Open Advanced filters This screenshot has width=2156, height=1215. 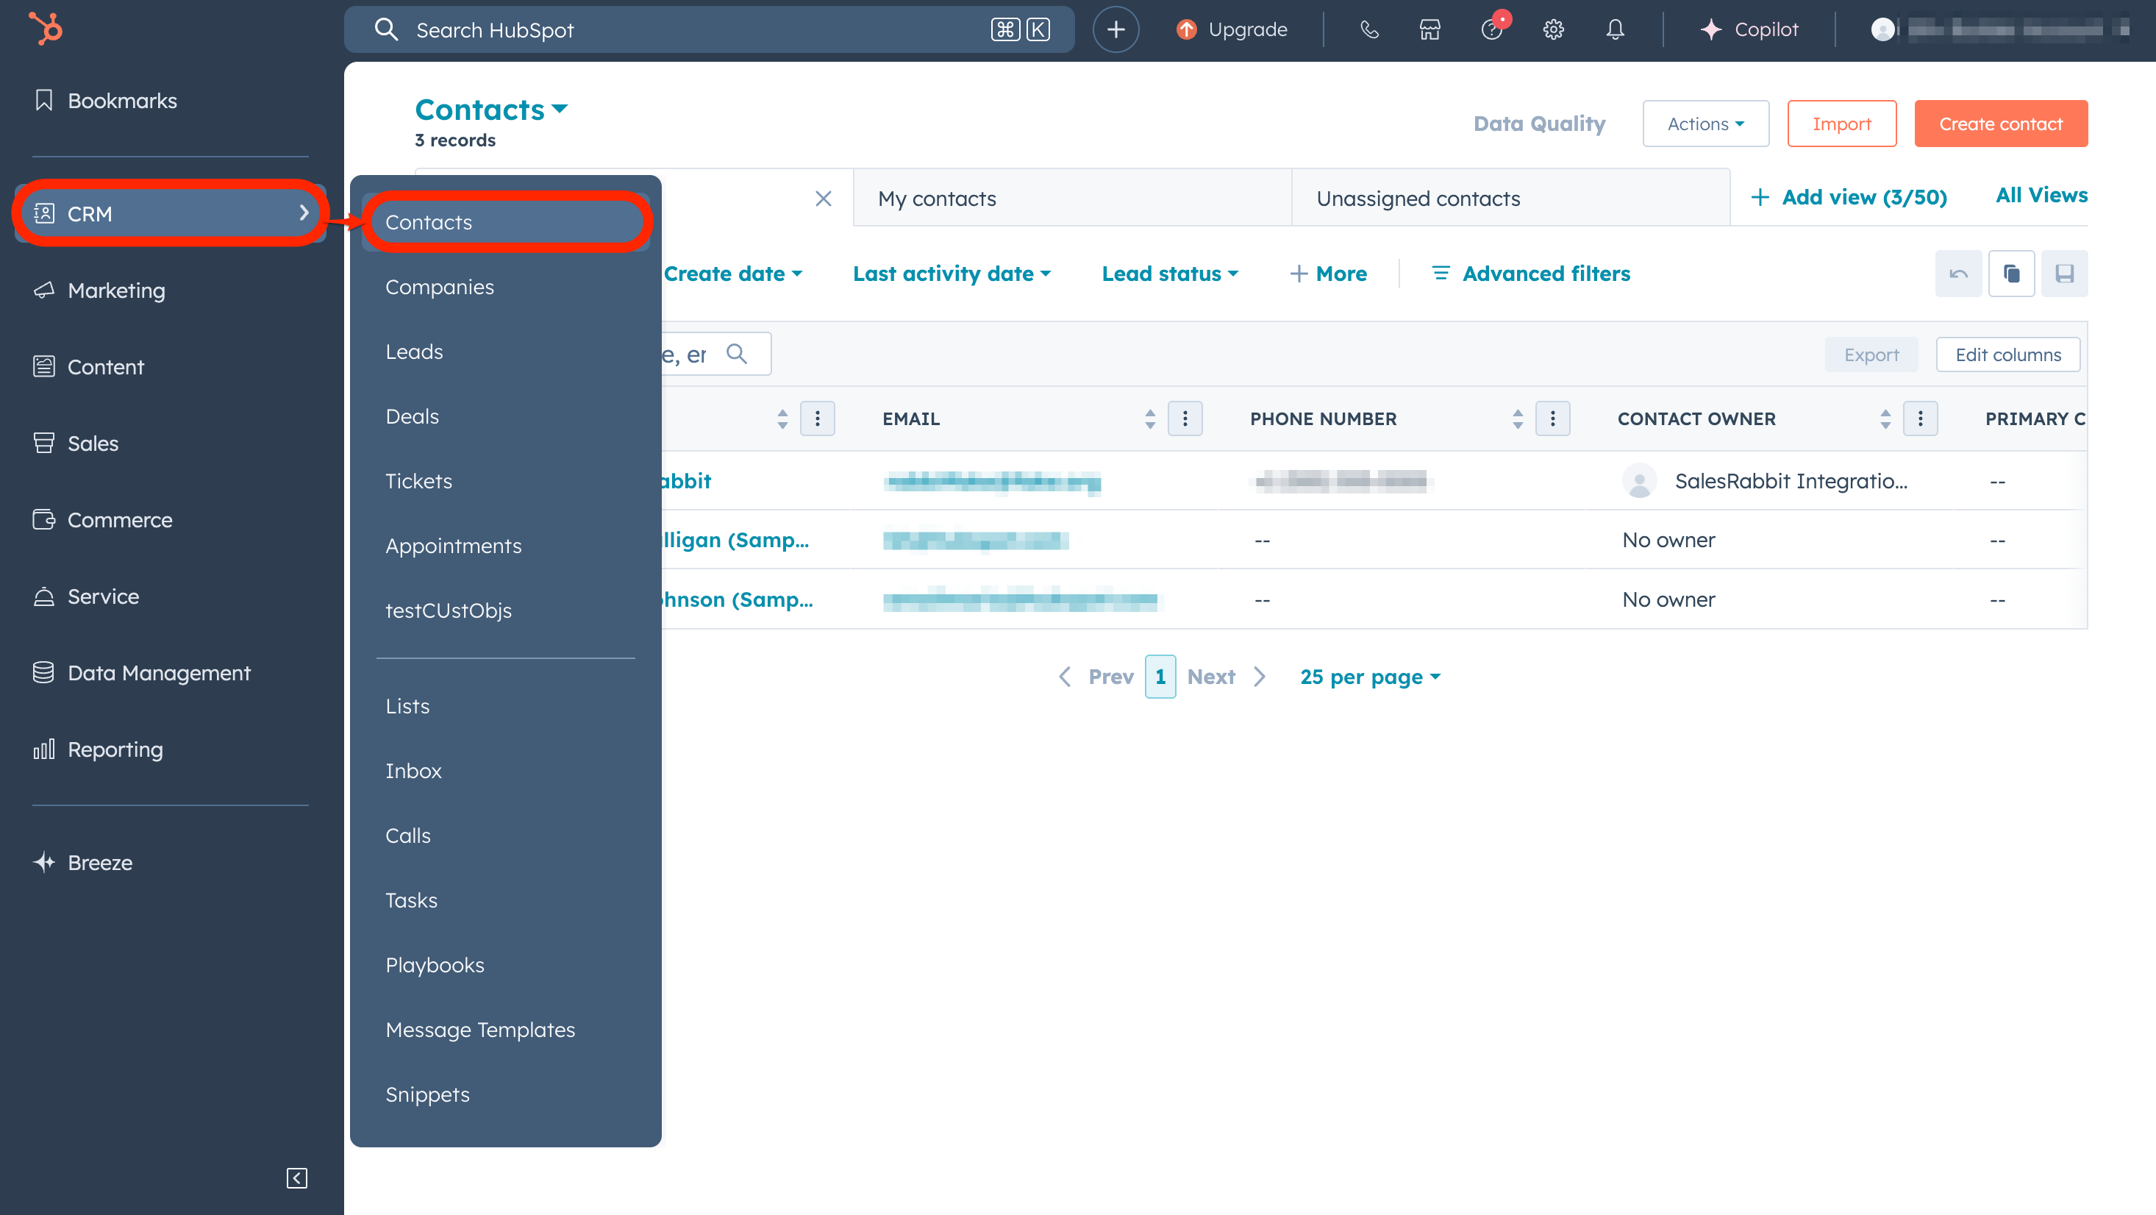click(x=1532, y=274)
